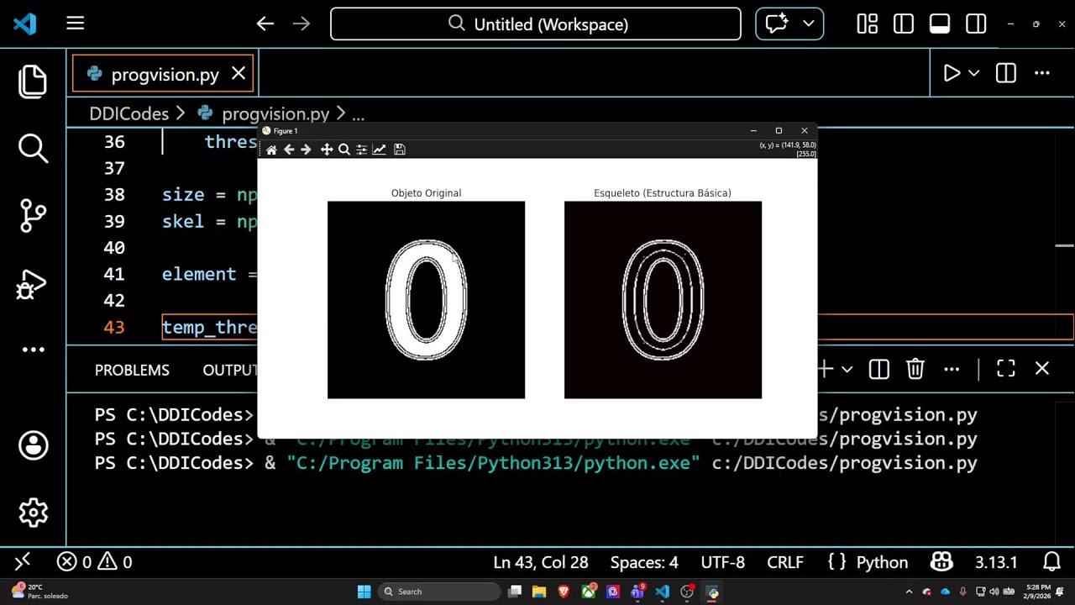The image size is (1075, 605).
Task: Change indentation via Spaces: 4
Action: 644,562
